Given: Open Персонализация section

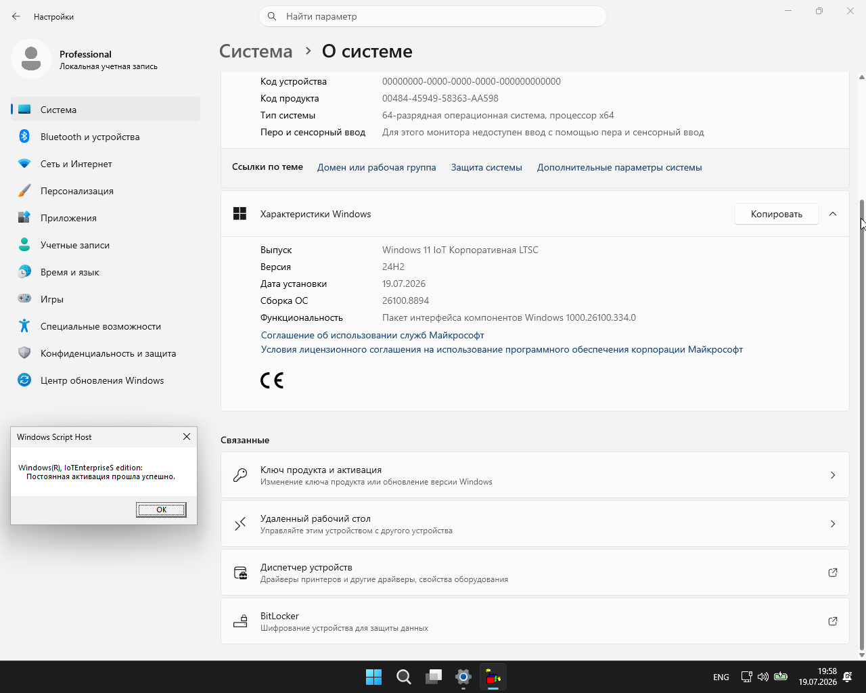Looking at the screenshot, I should 106,191.
